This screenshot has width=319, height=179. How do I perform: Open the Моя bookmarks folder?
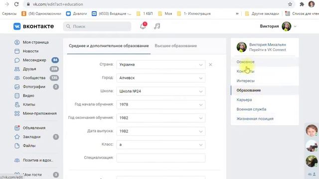coord(165,13)
